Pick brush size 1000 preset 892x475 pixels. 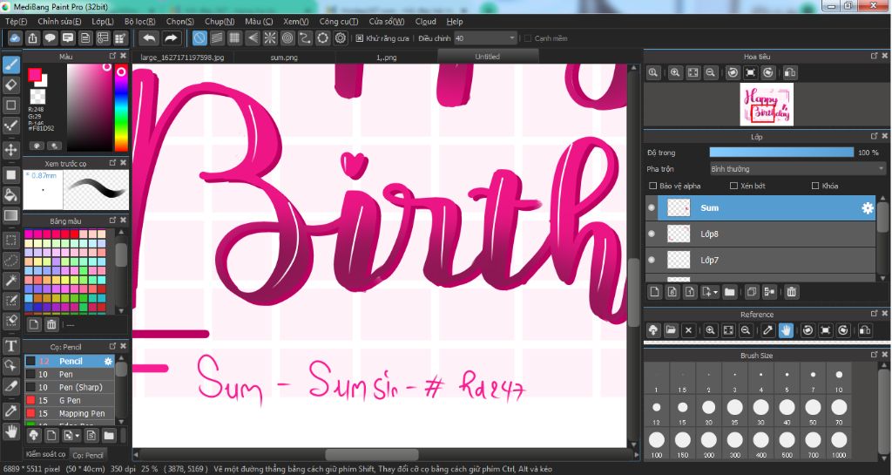click(x=839, y=443)
